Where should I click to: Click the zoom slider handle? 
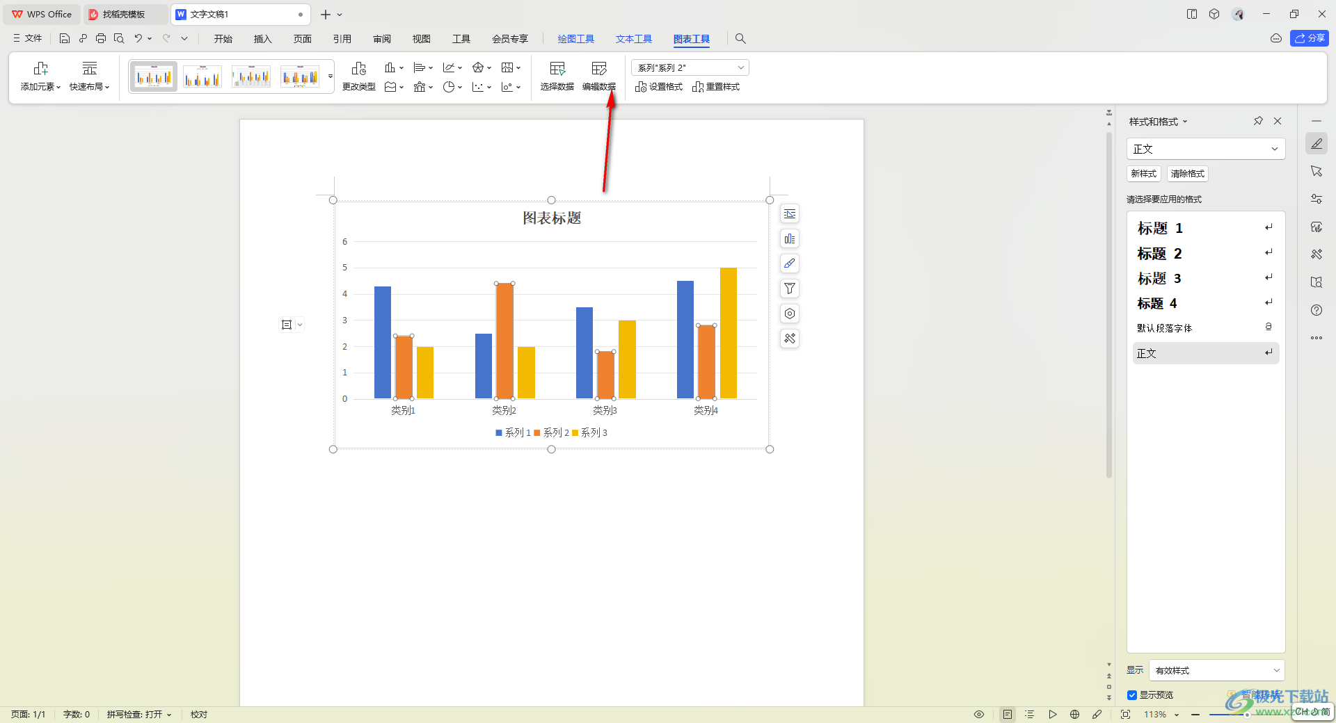click(x=1247, y=715)
